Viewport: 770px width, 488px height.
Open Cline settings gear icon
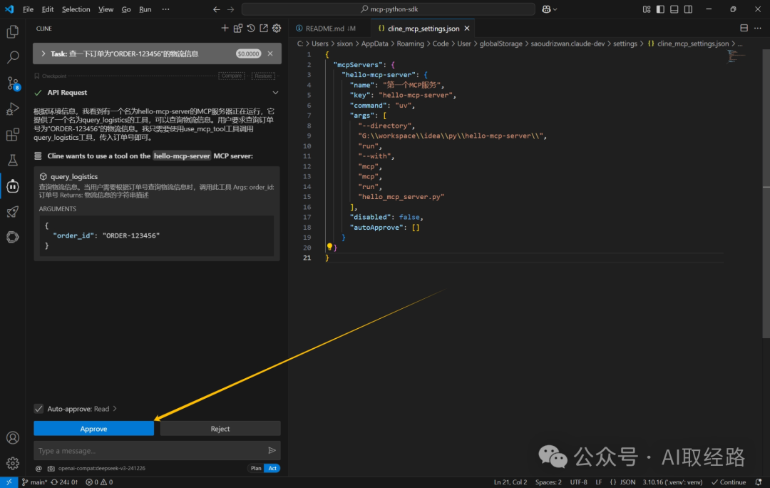coord(277,29)
